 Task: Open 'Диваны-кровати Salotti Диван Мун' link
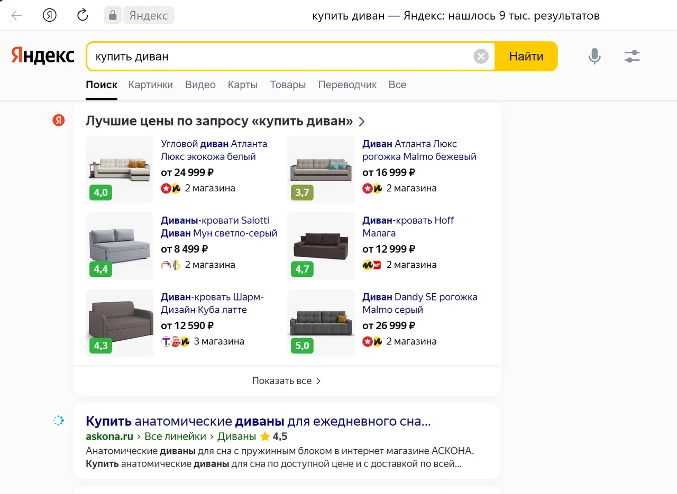click(x=219, y=227)
